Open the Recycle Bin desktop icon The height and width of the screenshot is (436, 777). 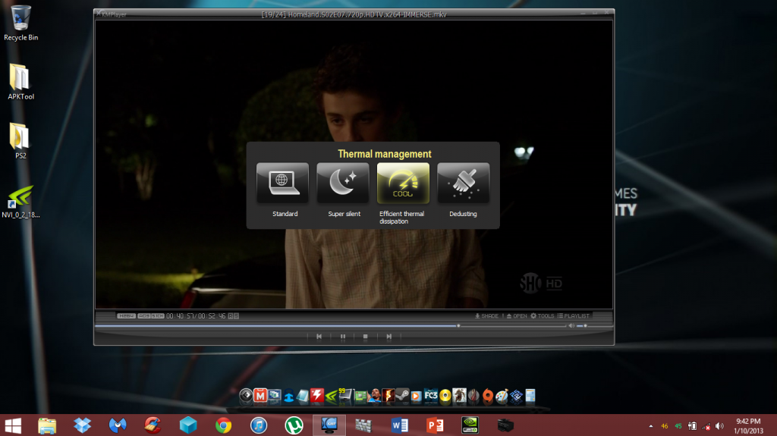pyautogui.click(x=20, y=23)
